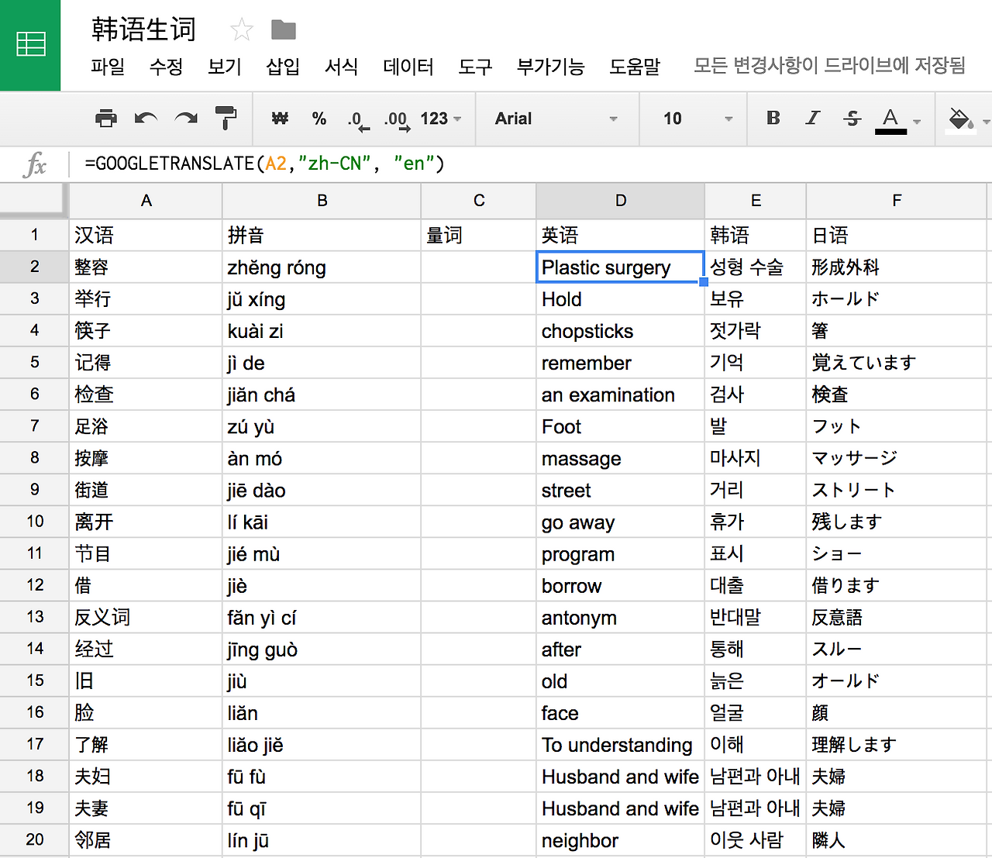
Task: Select the header of row 2
Action: pyautogui.click(x=34, y=267)
